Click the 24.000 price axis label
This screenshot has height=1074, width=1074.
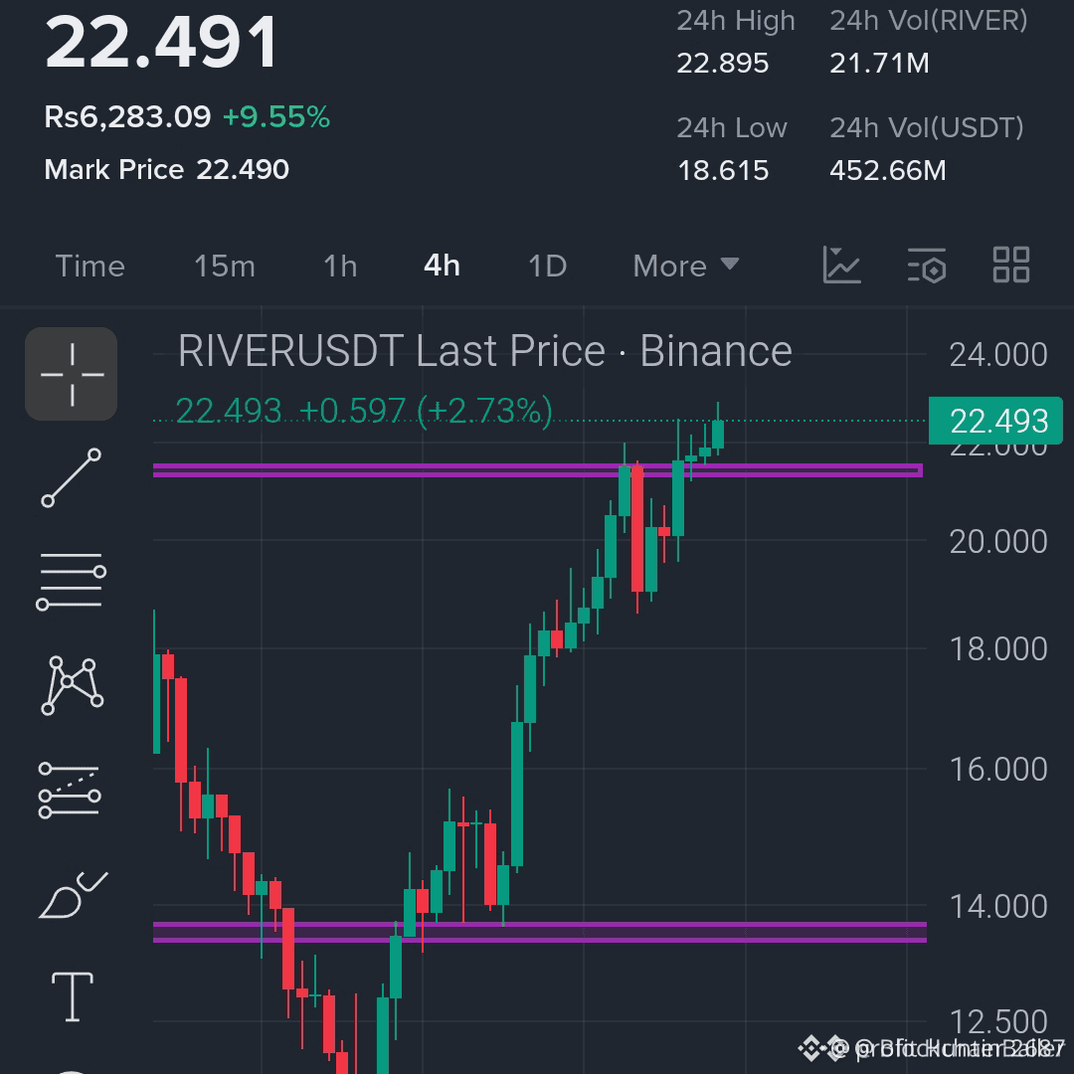(x=998, y=354)
